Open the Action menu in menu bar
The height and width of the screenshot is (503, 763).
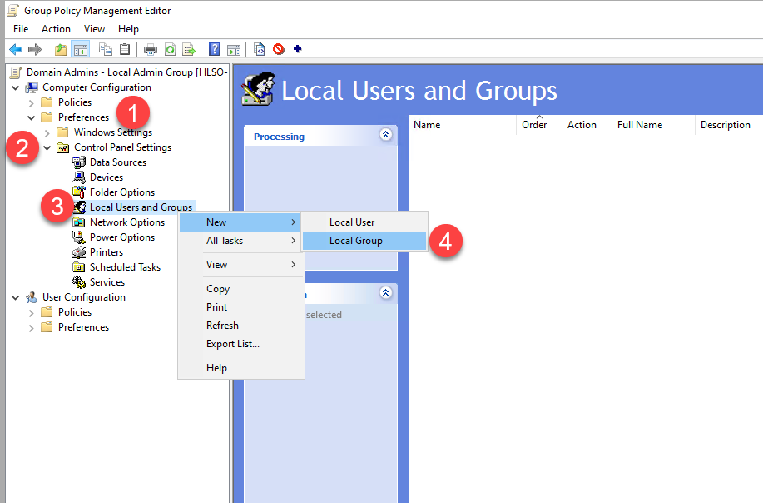[x=57, y=29]
